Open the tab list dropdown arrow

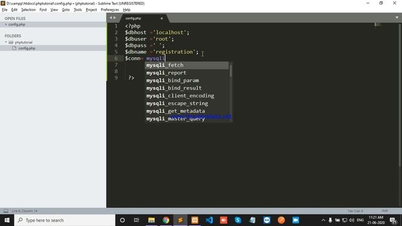pyautogui.click(x=397, y=18)
